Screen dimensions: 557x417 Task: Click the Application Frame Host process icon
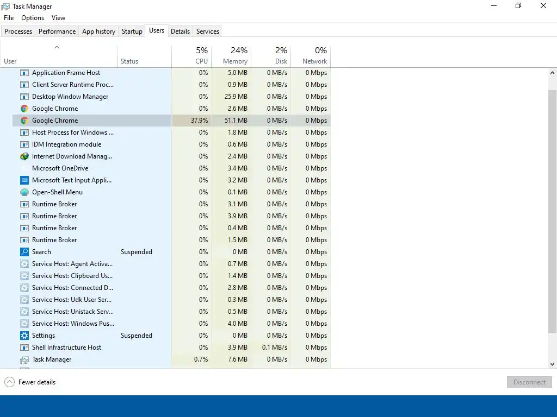point(24,73)
